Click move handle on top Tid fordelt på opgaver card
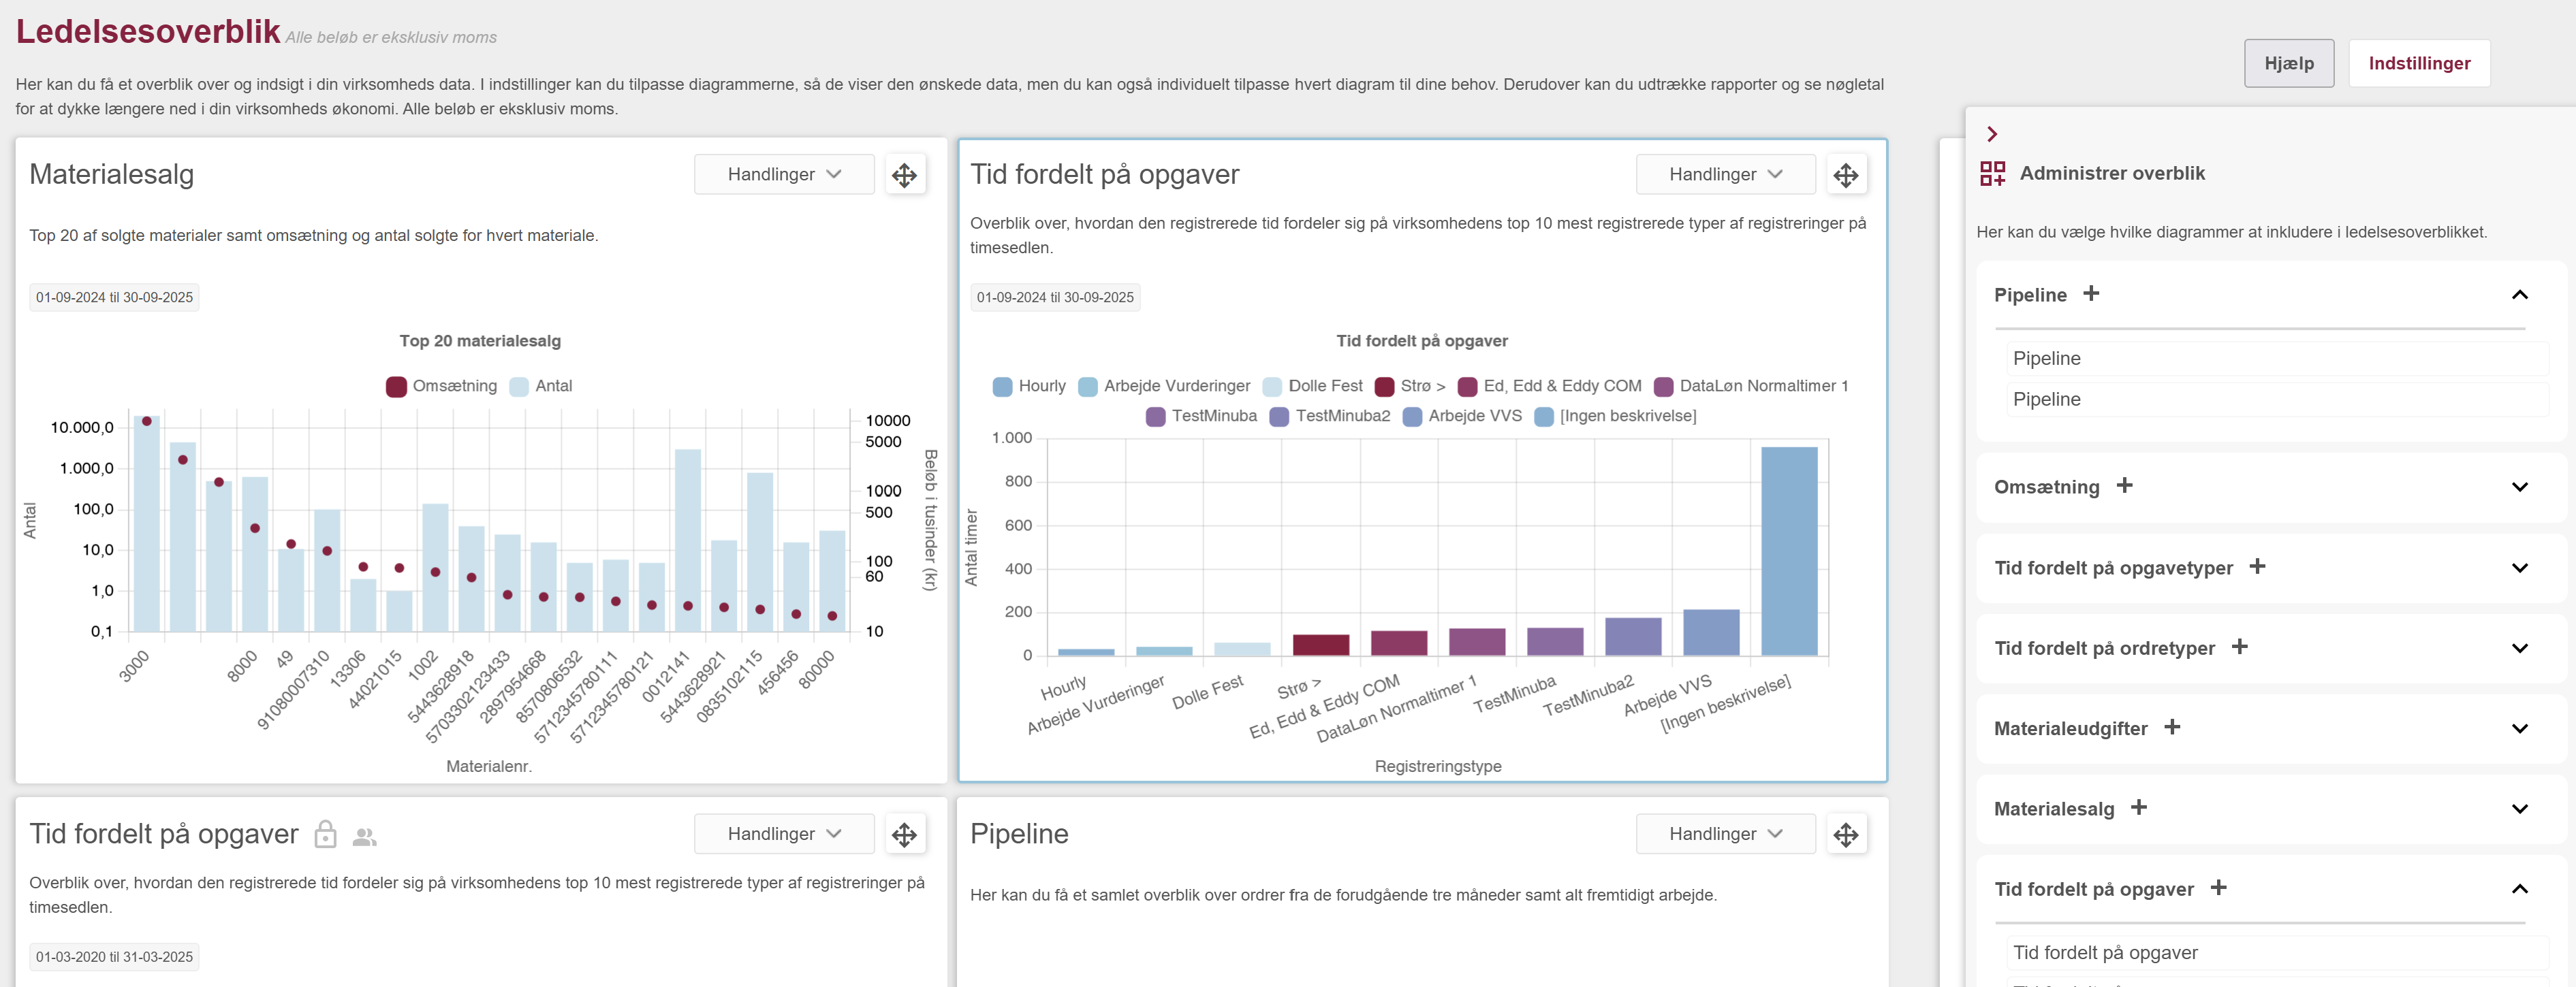Viewport: 2576px width, 987px height. click(x=1845, y=175)
